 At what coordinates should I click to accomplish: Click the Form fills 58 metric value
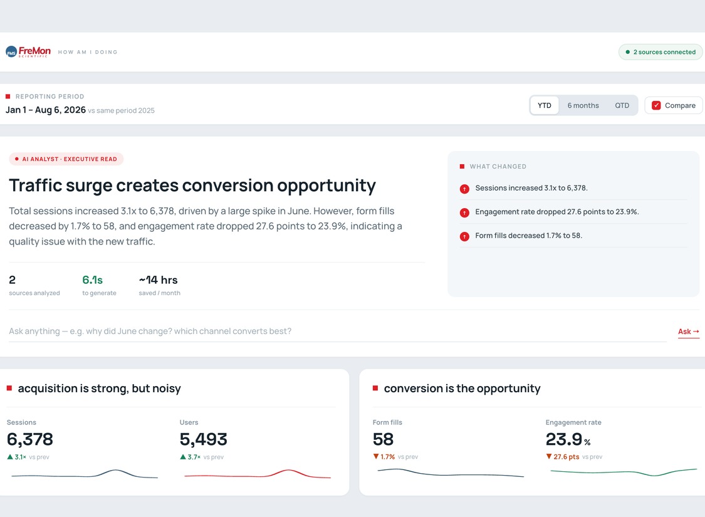tap(383, 439)
